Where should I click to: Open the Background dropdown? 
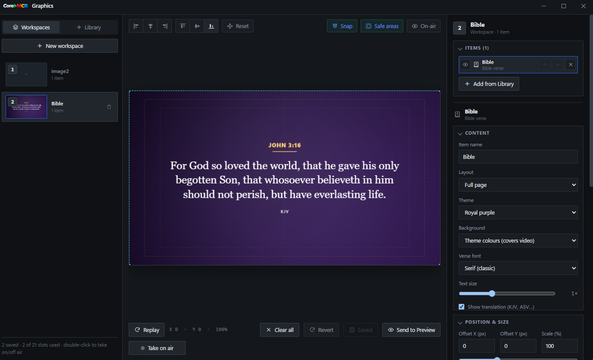click(518, 240)
